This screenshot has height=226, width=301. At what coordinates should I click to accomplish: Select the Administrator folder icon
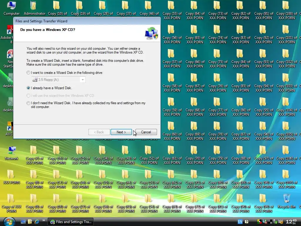pos(34,8)
